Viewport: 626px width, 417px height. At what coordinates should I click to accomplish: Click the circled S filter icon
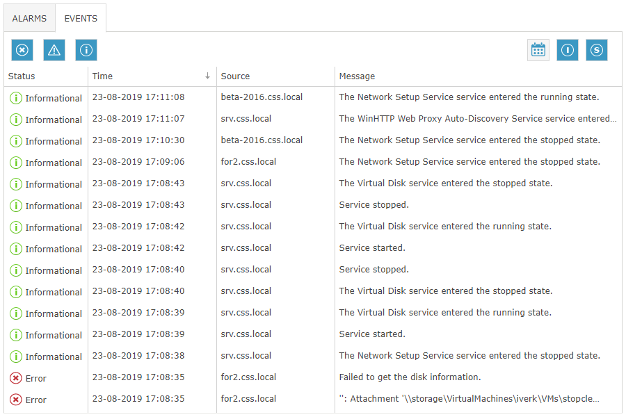[597, 50]
